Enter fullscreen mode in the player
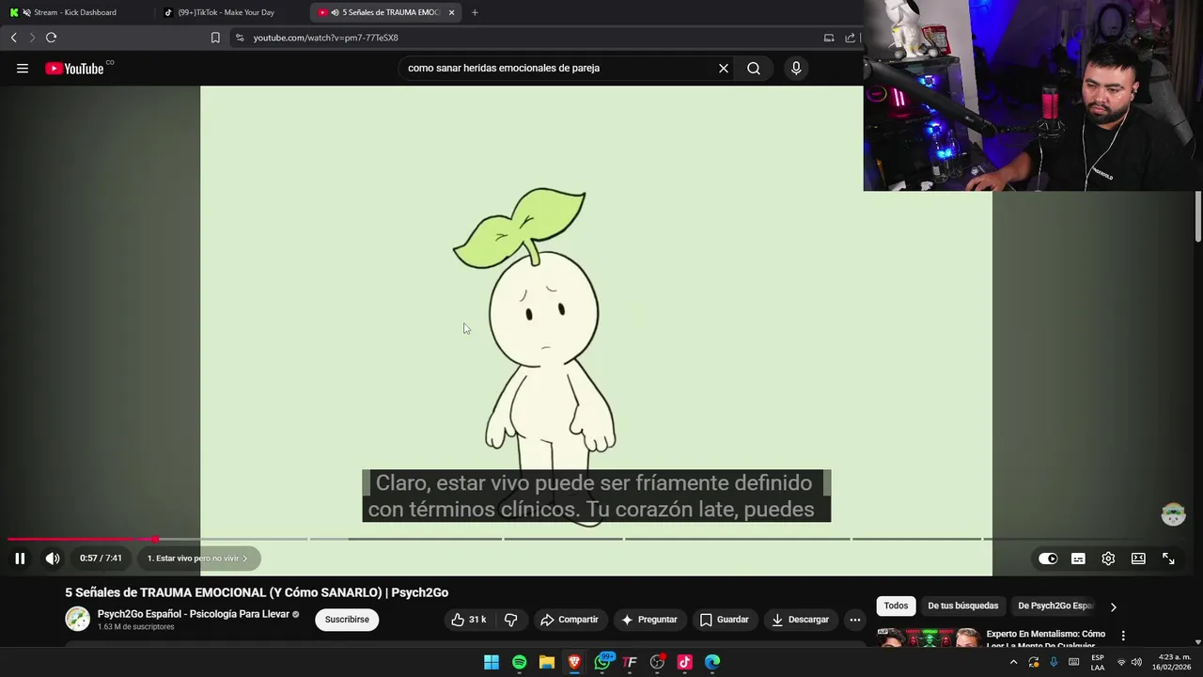The image size is (1203, 677). tap(1168, 559)
